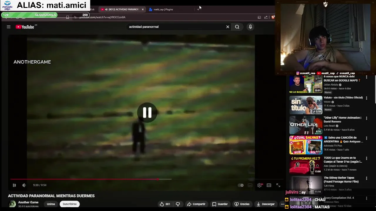
Task: Run the search with the magnifier icon
Action: (237, 27)
